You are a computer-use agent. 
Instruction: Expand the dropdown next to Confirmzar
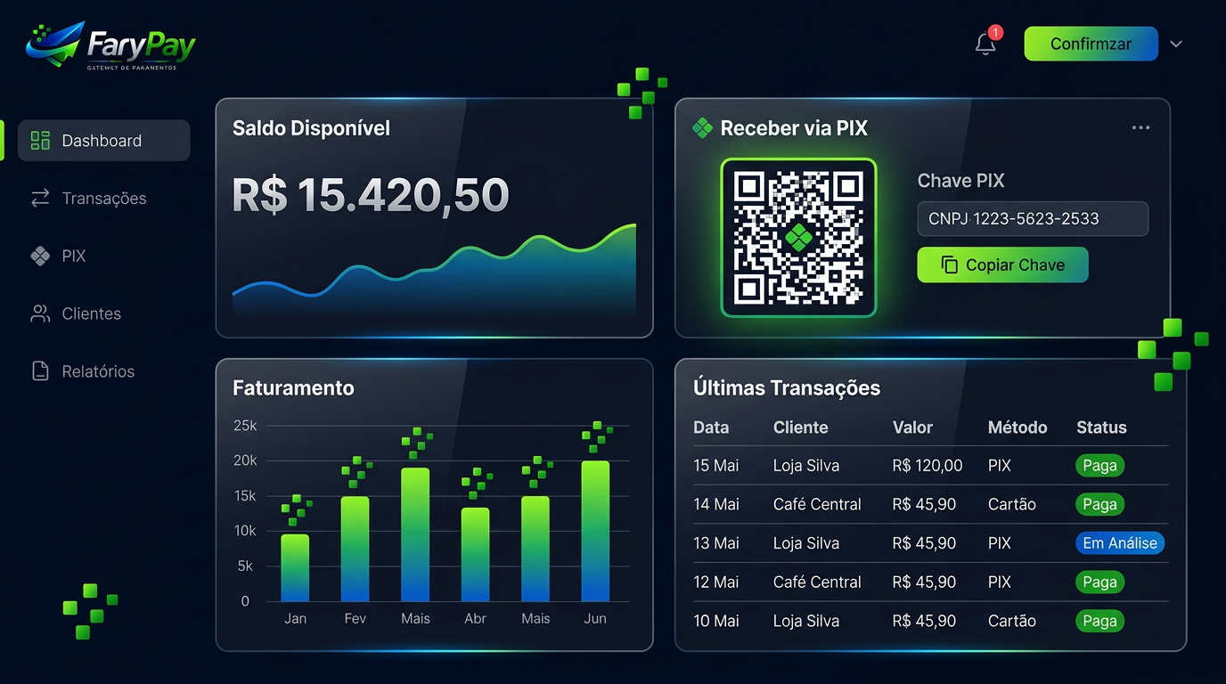[1176, 44]
